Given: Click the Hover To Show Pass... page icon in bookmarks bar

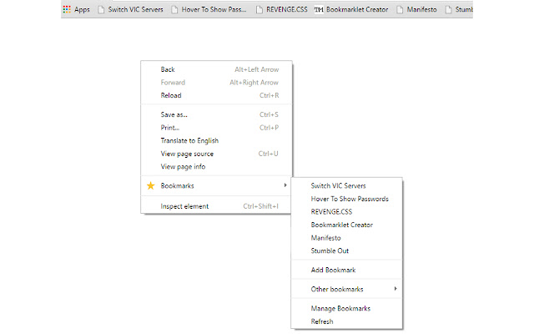Looking at the screenshot, I should [174, 9].
